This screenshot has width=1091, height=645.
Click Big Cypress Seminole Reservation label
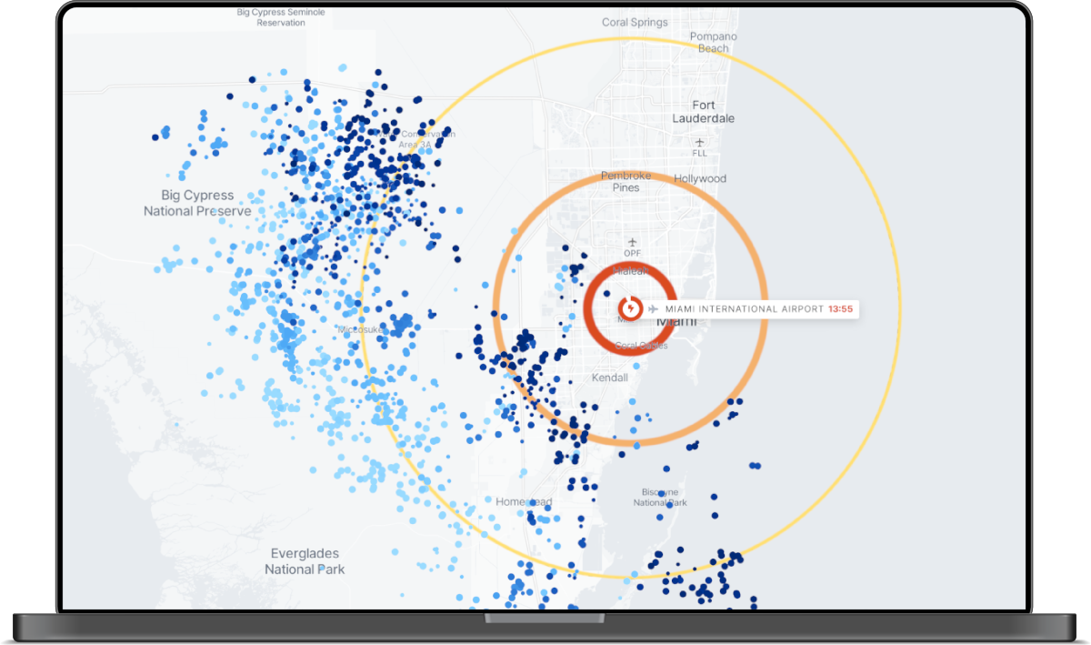281,17
